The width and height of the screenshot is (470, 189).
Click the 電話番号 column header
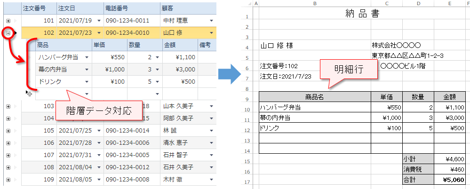point(131,8)
